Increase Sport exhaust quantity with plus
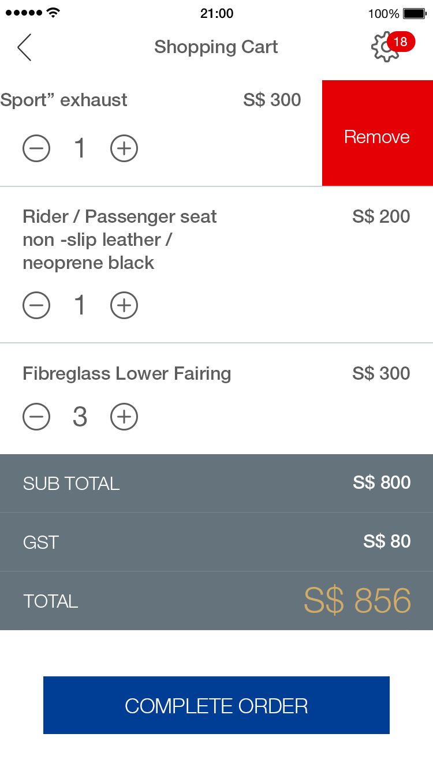The width and height of the screenshot is (433, 771). (x=124, y=149)
